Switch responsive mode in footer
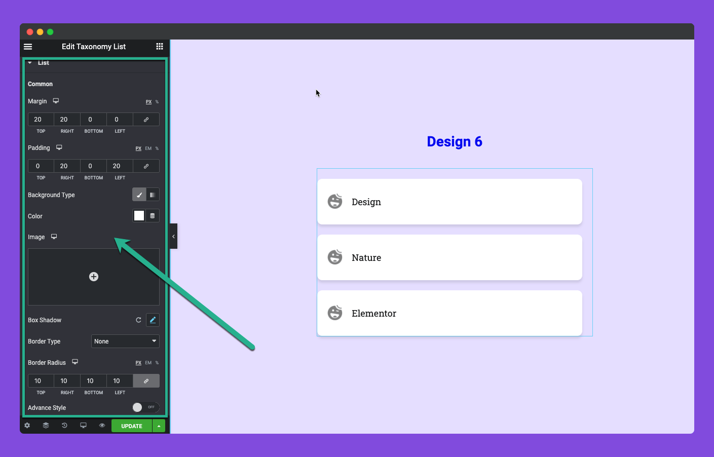The image size is (714, 457). click(x=83, y=426)
